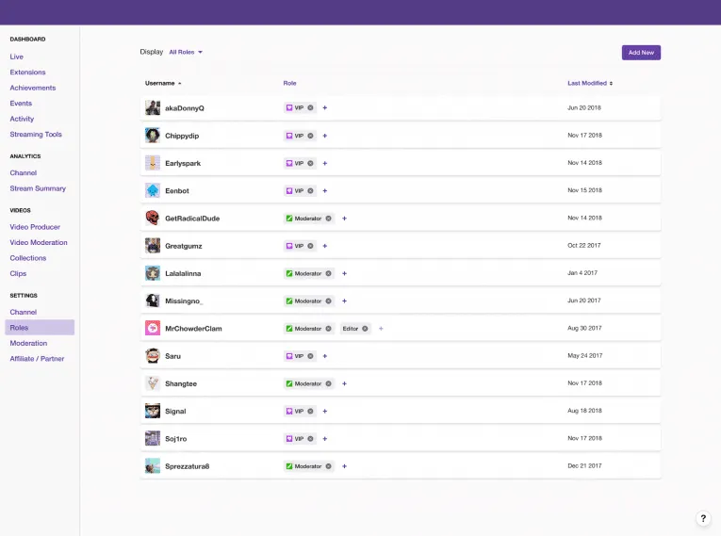Viewport: 721px width, 536px height.
Task: Click the Role column header
Action: (289, 83)
